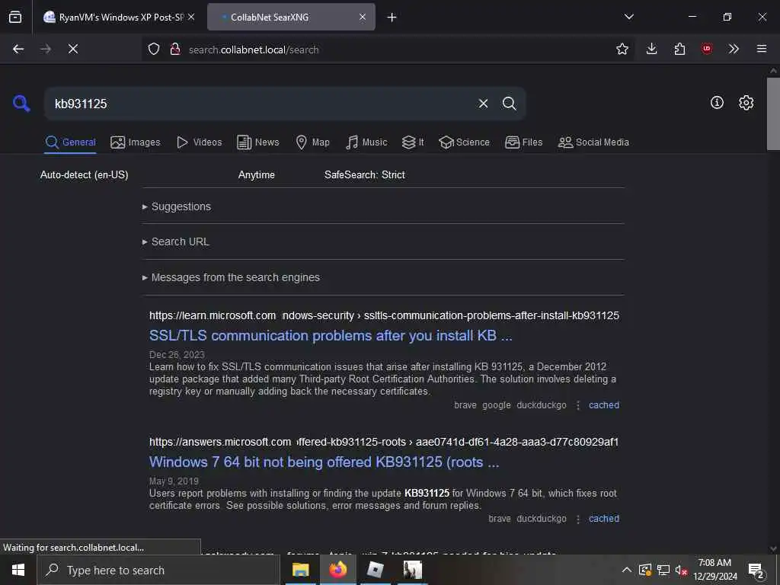Switch to Files category
Viewport: 780px width, 585px height.
pyautogui.click(x=523, y=142)
